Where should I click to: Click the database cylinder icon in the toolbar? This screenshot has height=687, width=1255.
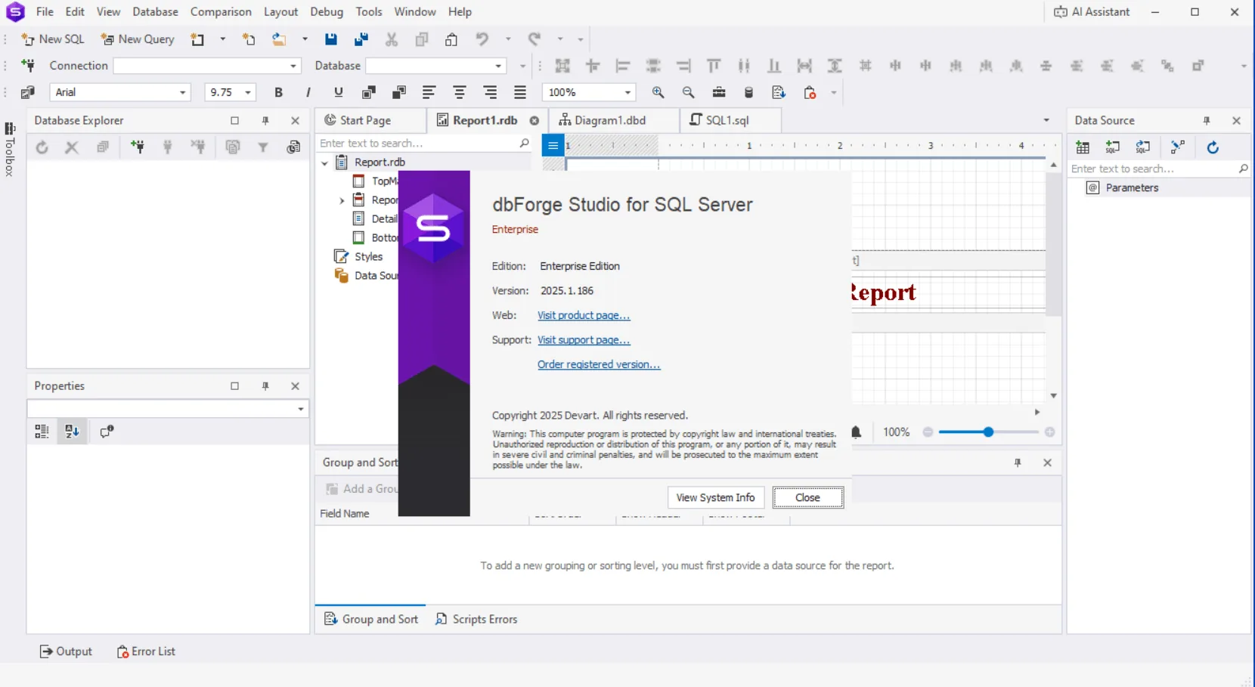click(x=748, y=92)
